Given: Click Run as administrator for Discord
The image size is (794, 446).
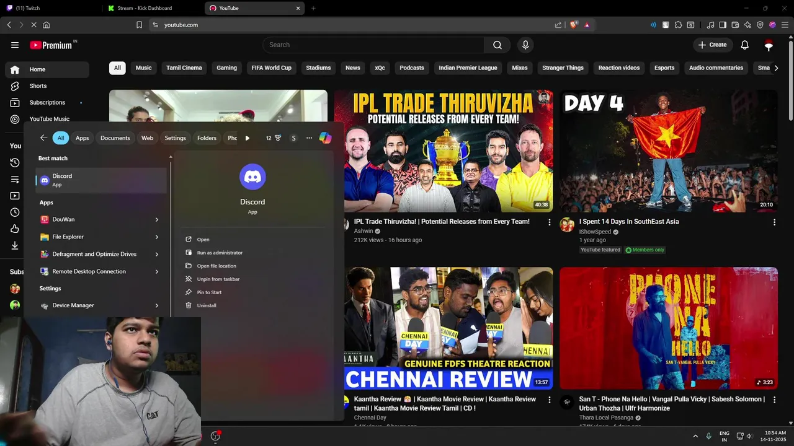Looking at the screenshot, I should coord(220,253).
